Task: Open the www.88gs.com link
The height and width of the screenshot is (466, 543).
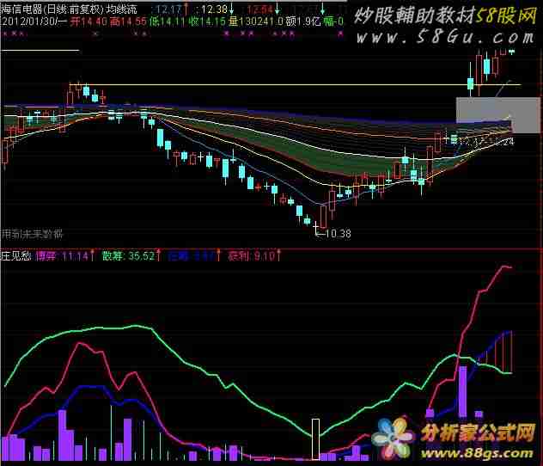Action: (477, 453)
